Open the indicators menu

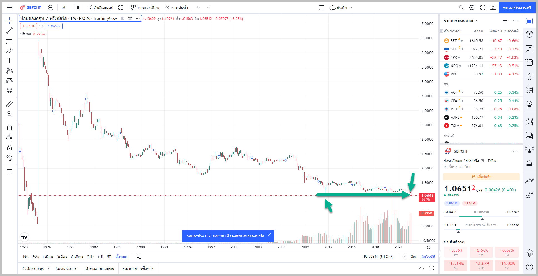tap(100, 7)
